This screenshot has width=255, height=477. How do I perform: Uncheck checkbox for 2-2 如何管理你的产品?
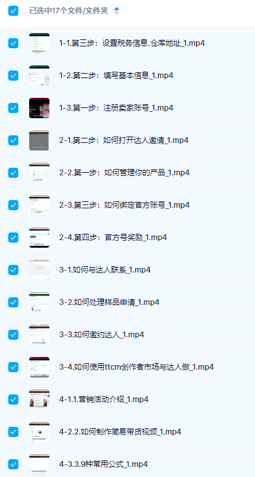pos(13,173)
